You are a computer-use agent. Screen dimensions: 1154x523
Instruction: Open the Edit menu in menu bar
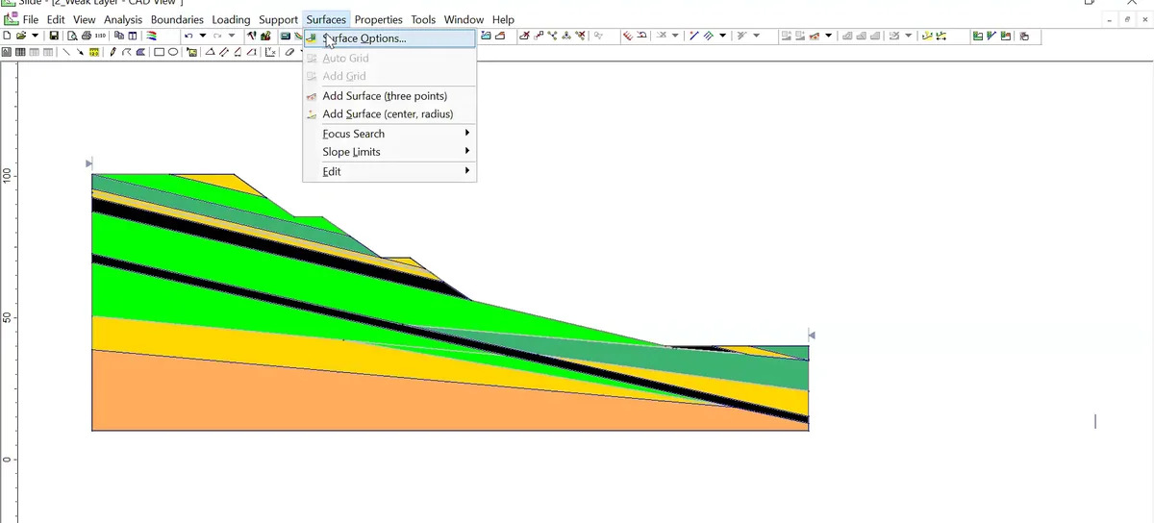click(x=56, y=19)
